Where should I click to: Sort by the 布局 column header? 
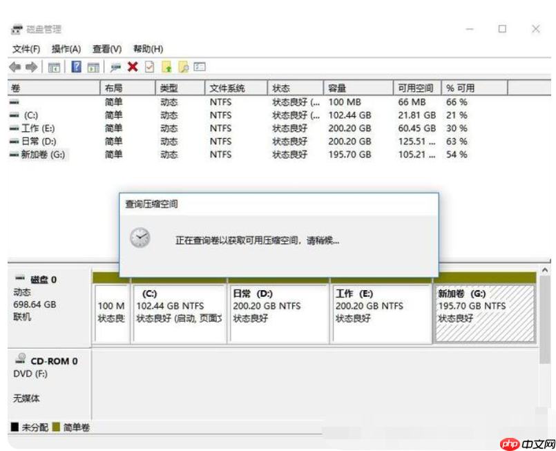click(128, 88)
